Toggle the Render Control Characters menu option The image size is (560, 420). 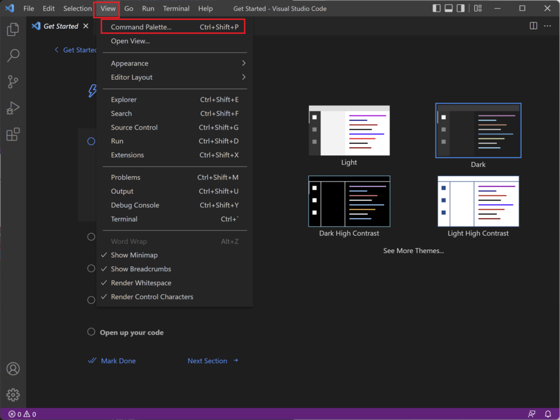(x=174, y=297)
